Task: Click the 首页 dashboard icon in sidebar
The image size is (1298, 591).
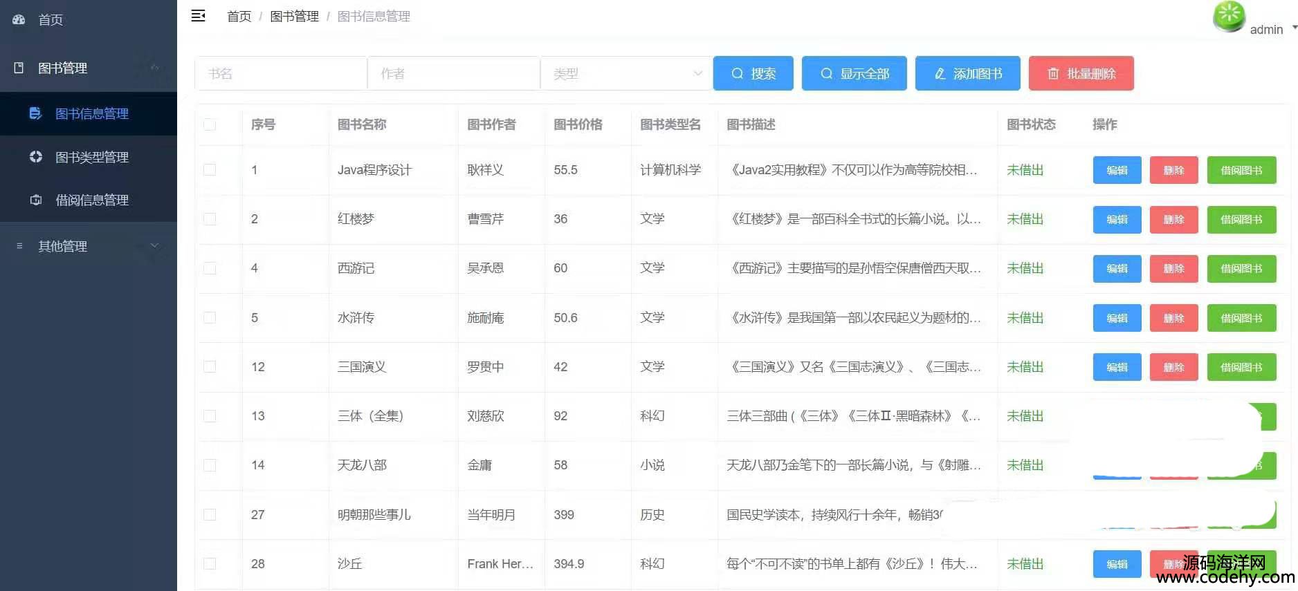Action: click(x=19, y=20)
